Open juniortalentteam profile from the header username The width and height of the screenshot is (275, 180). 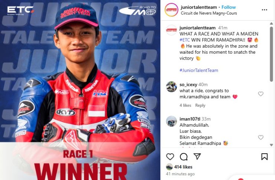(199, 7)
